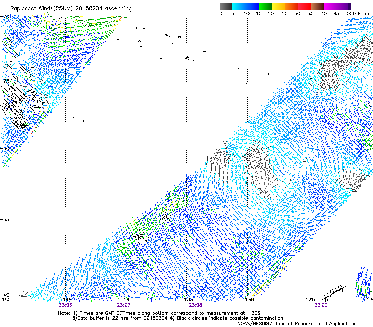Select the -125 longitude axis label
Screen dimensions: 373x327
point(308,300)
